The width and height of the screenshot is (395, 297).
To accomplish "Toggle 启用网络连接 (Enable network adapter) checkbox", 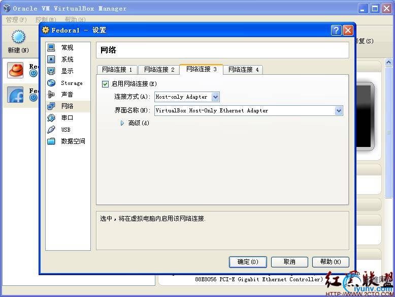I will (x=105, y=84).
